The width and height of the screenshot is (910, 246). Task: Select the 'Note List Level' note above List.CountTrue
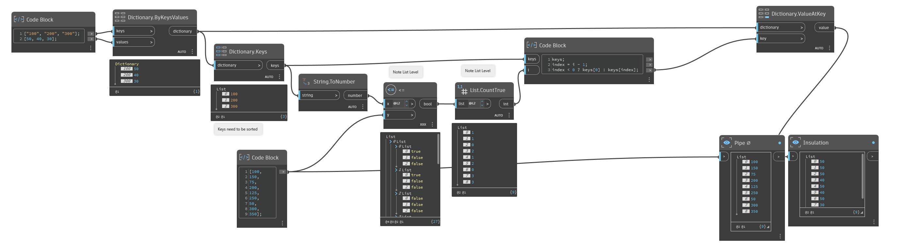pyautogui.click(x=478, y=70)
